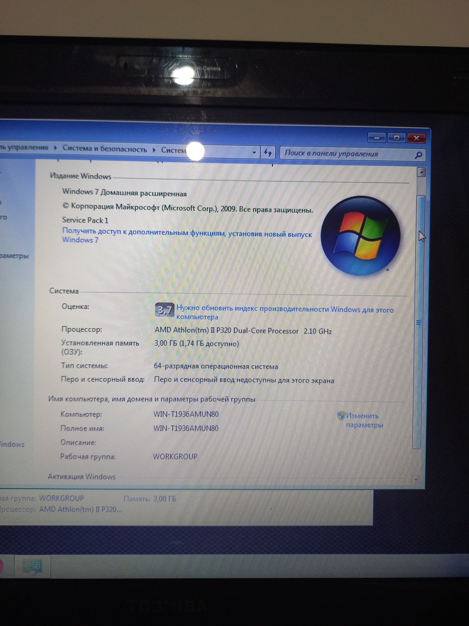Click the 'Активация Windows' section heading

pos(82,476)
